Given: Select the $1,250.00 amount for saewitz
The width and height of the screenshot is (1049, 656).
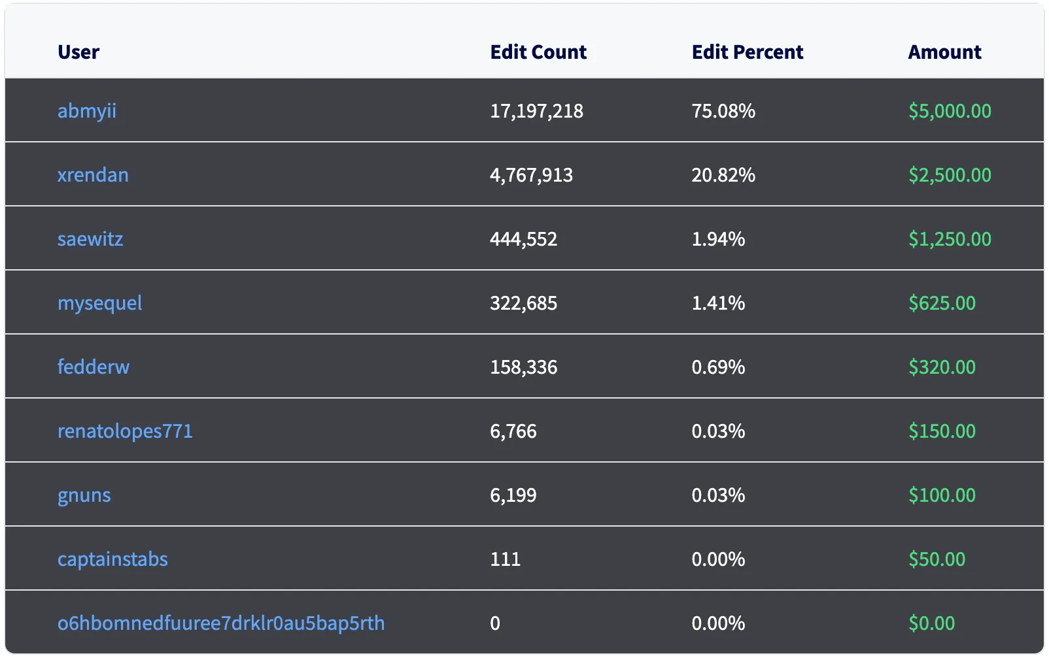Looking at the screenshot, I should point(950,239).
